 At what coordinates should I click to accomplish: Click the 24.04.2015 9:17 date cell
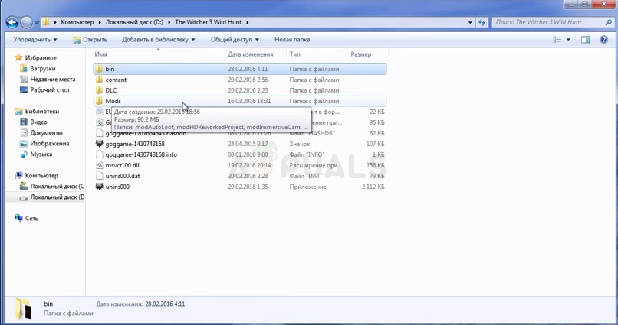coord(248,144)
